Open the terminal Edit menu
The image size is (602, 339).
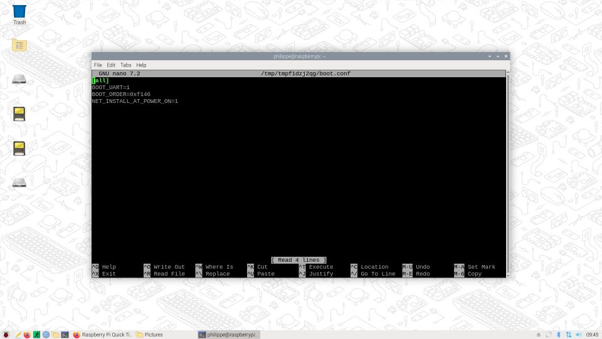click(111, 65)
